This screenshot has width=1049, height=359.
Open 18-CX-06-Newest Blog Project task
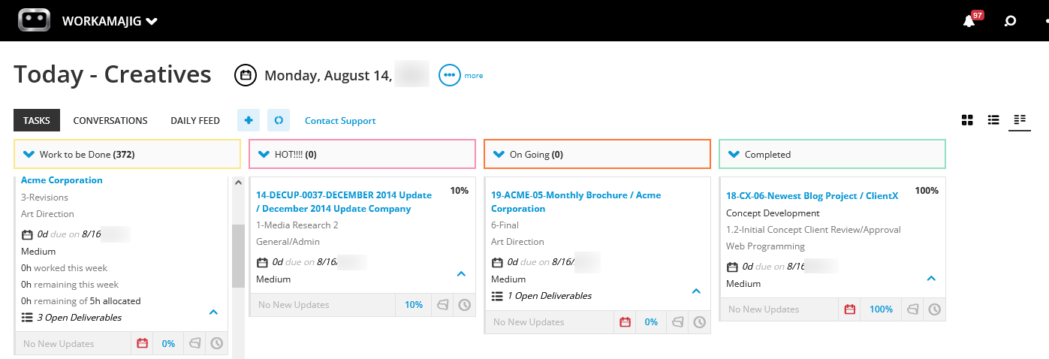pos(812,196)
